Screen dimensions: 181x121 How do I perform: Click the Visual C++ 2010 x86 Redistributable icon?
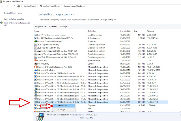point(36,83)
